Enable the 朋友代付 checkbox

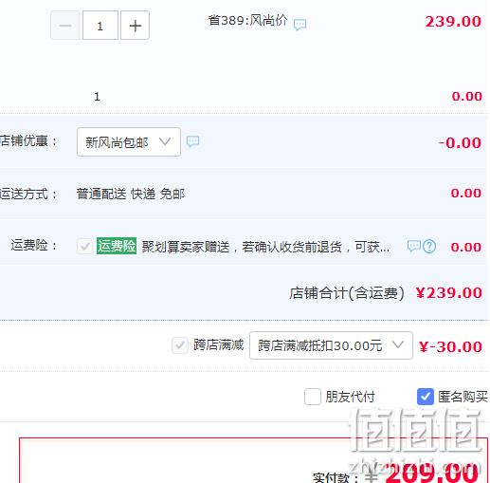click(x=313, y=397)
